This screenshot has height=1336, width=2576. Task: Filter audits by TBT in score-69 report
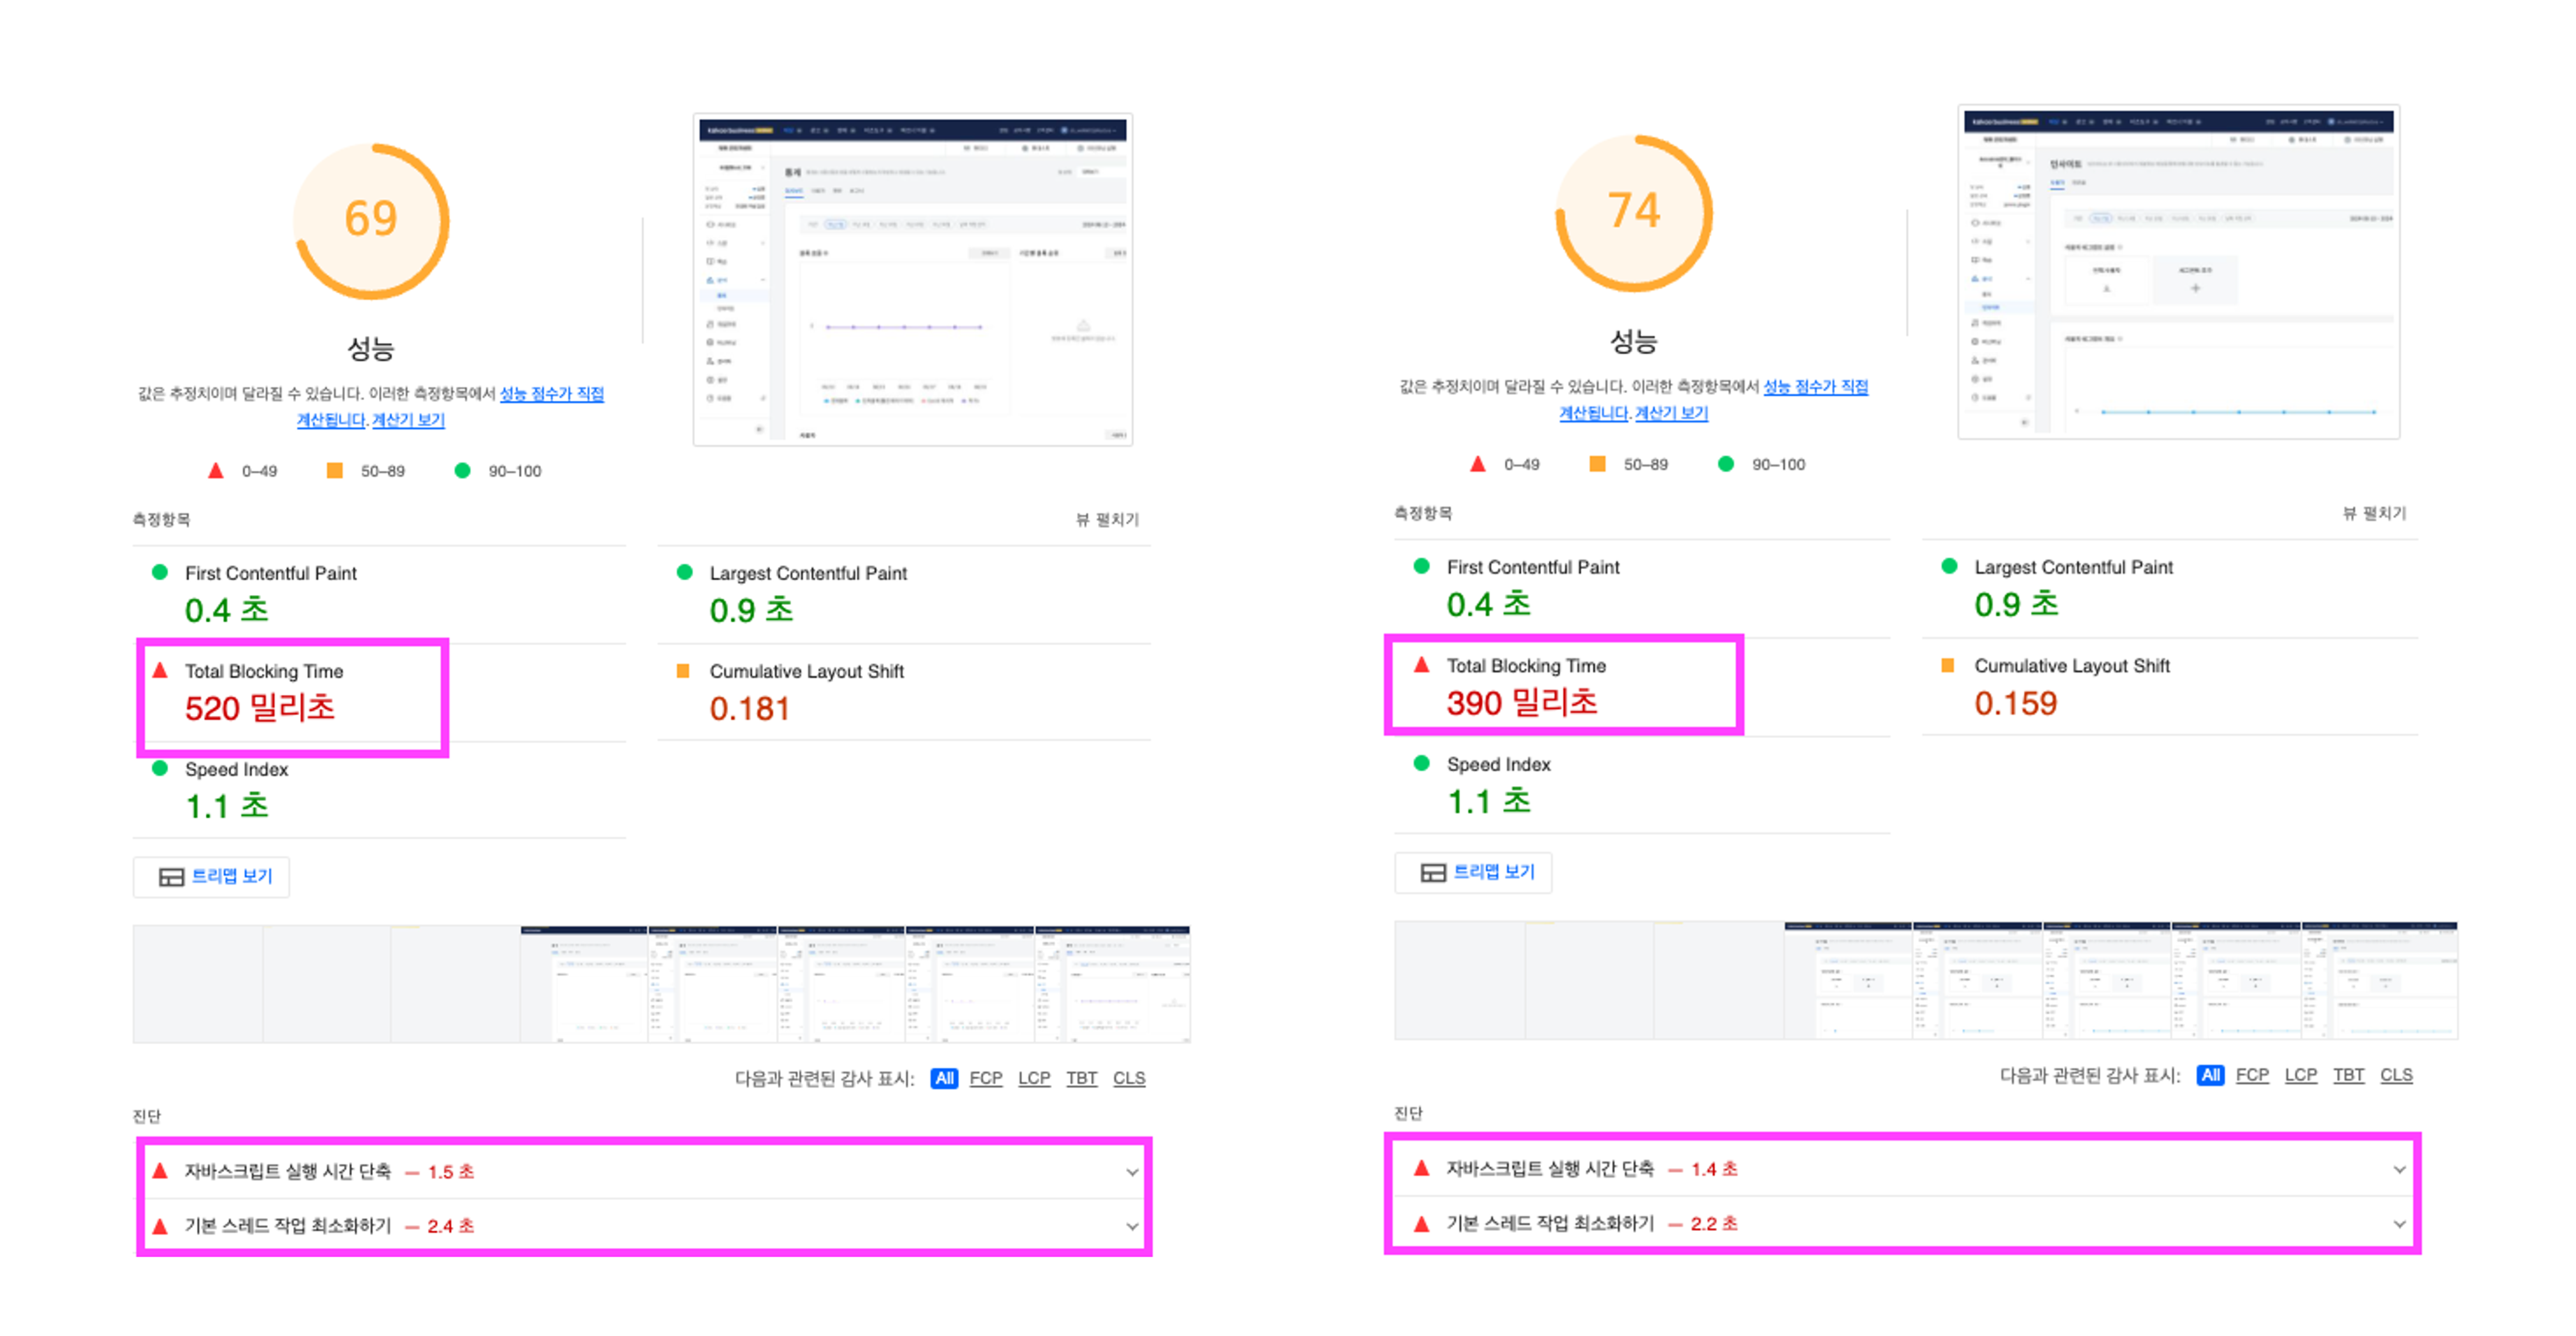(x=1082, y=1078)
